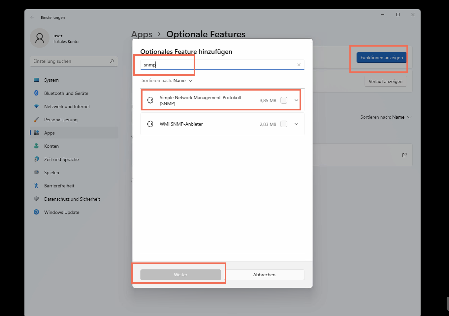
Task: Check the Simple Network Management-Protokoll (SNMP) checkbox
Action: click(x=284, y=100)
